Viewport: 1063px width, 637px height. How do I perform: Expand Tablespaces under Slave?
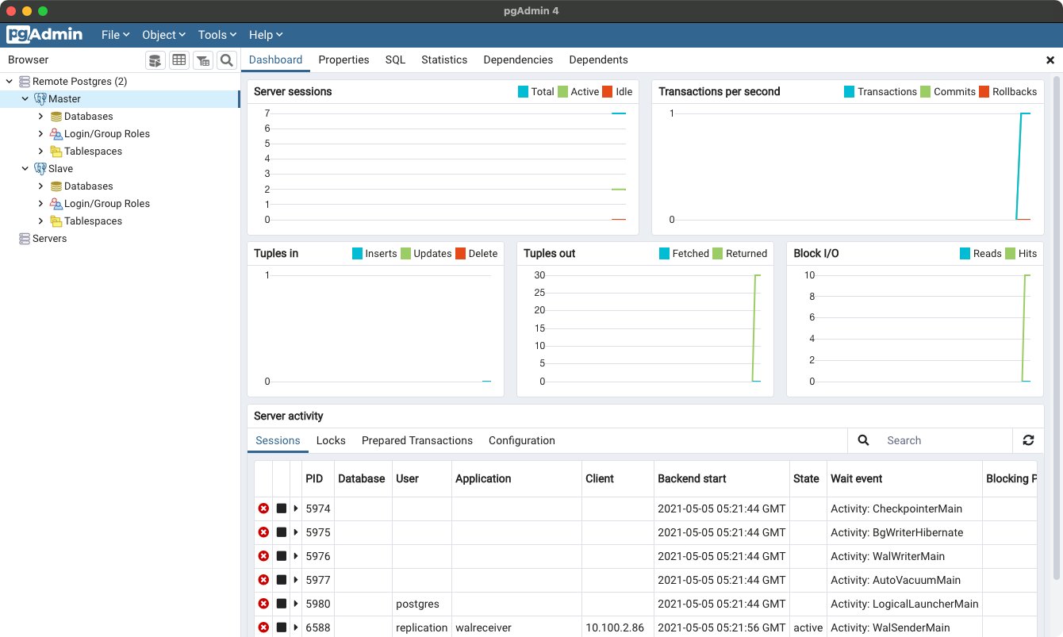40,221
